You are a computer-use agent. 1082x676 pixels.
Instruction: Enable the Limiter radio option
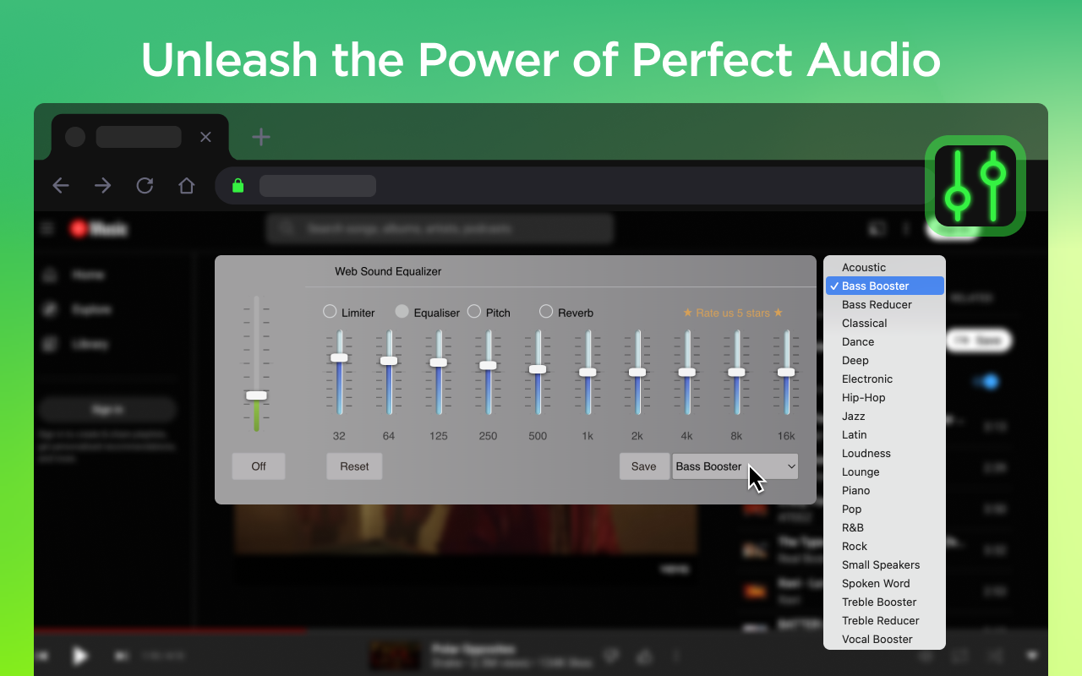[330, 312]
